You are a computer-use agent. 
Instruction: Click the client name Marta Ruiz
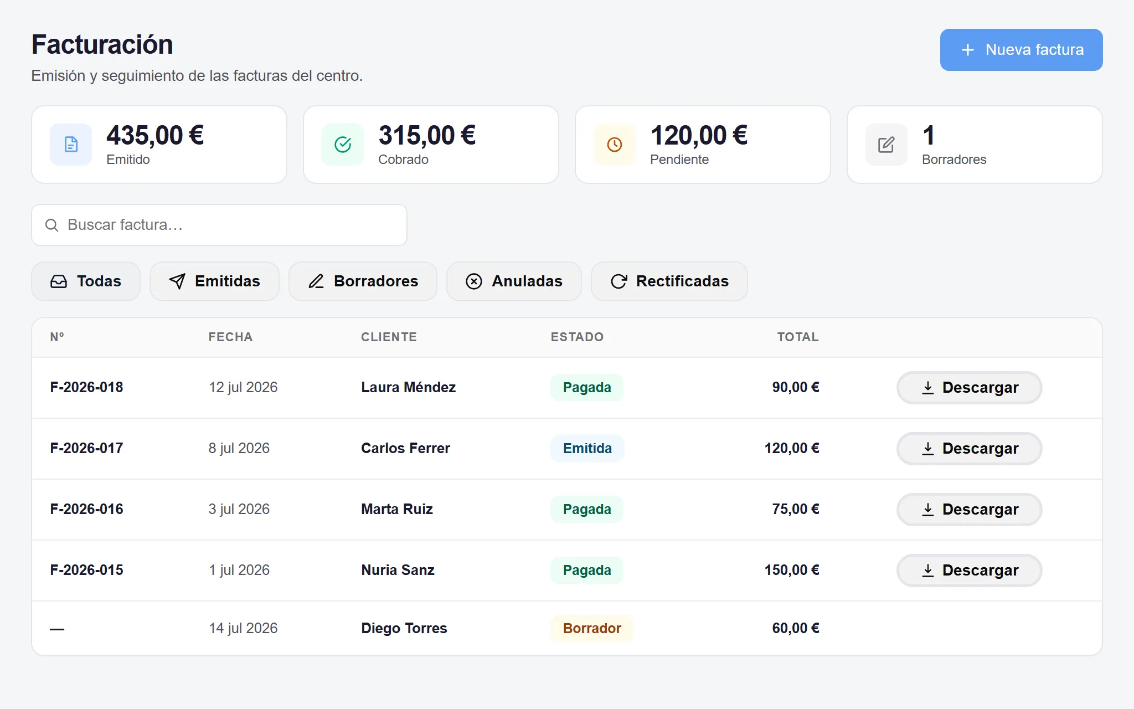397,509
